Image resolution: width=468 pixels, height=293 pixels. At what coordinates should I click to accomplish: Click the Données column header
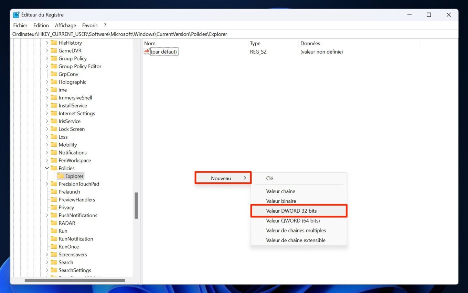click(x=359, y=43)
